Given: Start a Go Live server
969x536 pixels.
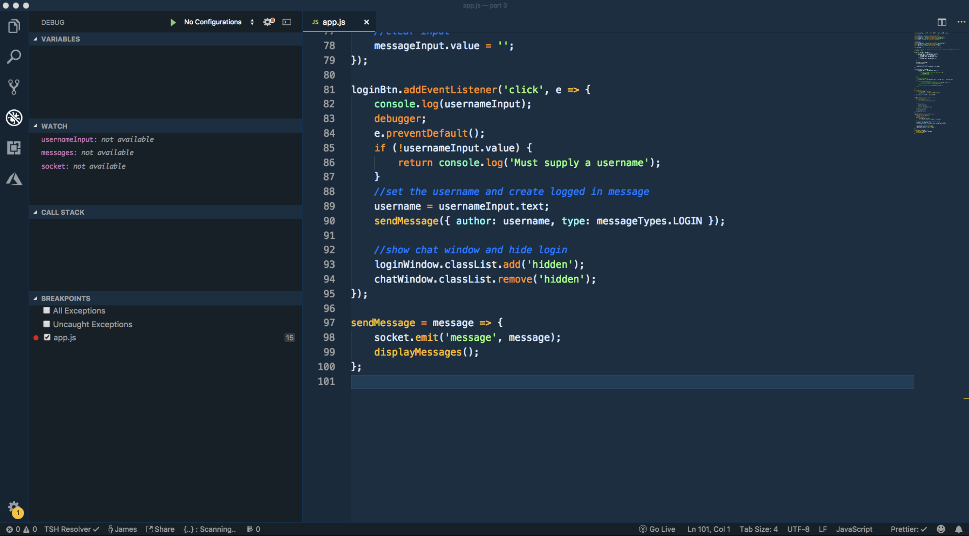Looking at the screenshot, I should click(x=657, y=529).
